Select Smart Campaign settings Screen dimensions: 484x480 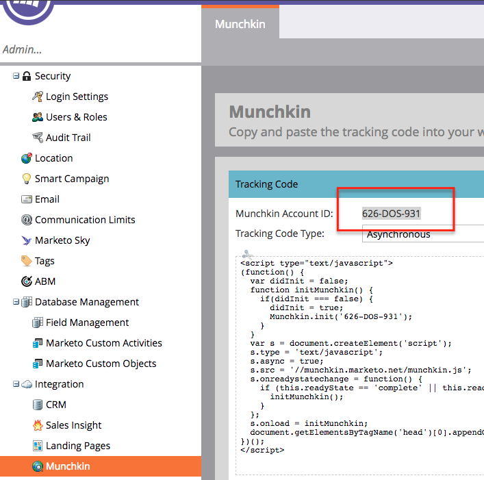point(72,179)
